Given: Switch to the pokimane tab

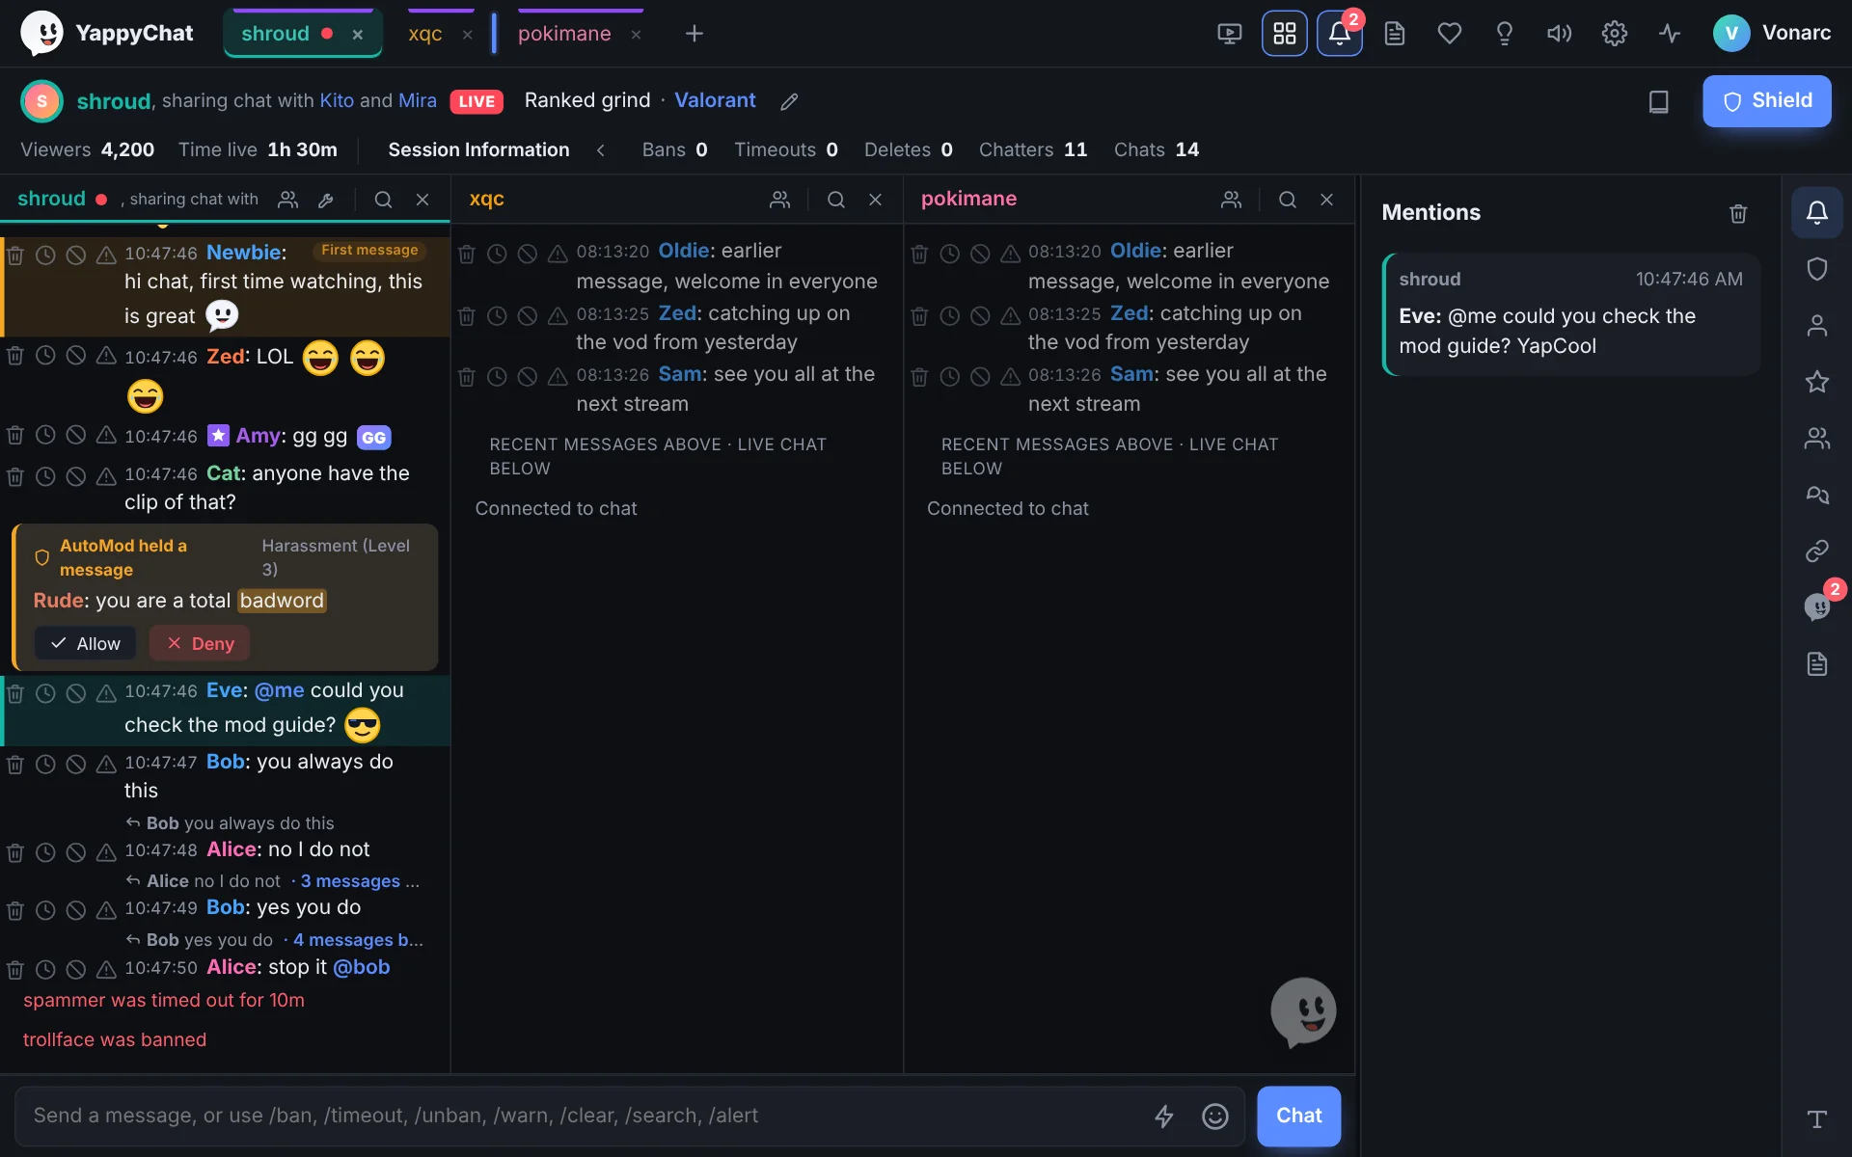Looking at the screenshot, I should [564, 34].
